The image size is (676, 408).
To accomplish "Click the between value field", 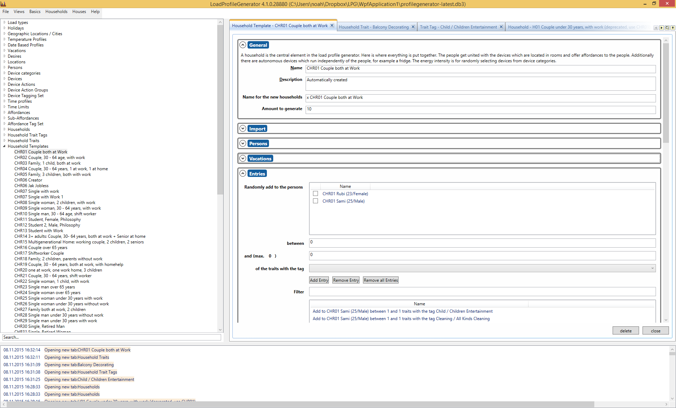I will [x=482, y=243].
